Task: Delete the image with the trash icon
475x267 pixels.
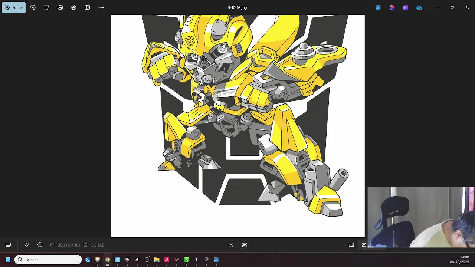Action: 46,7
